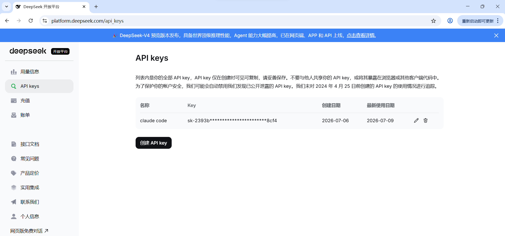
Task: Click the 产品定价 tag icon
Action: pos(14,173)
